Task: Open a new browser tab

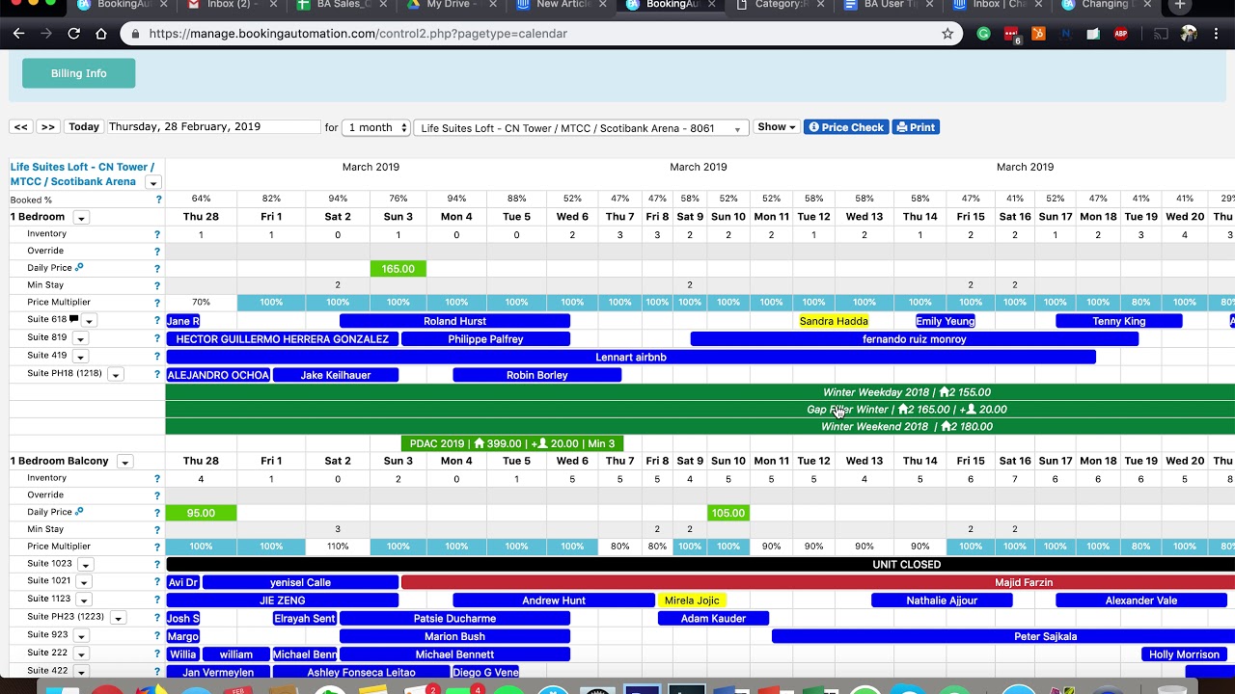Action: (x=1180, y=6)
